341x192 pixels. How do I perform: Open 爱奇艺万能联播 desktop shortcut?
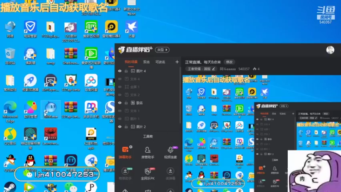[x=91, y=58]
